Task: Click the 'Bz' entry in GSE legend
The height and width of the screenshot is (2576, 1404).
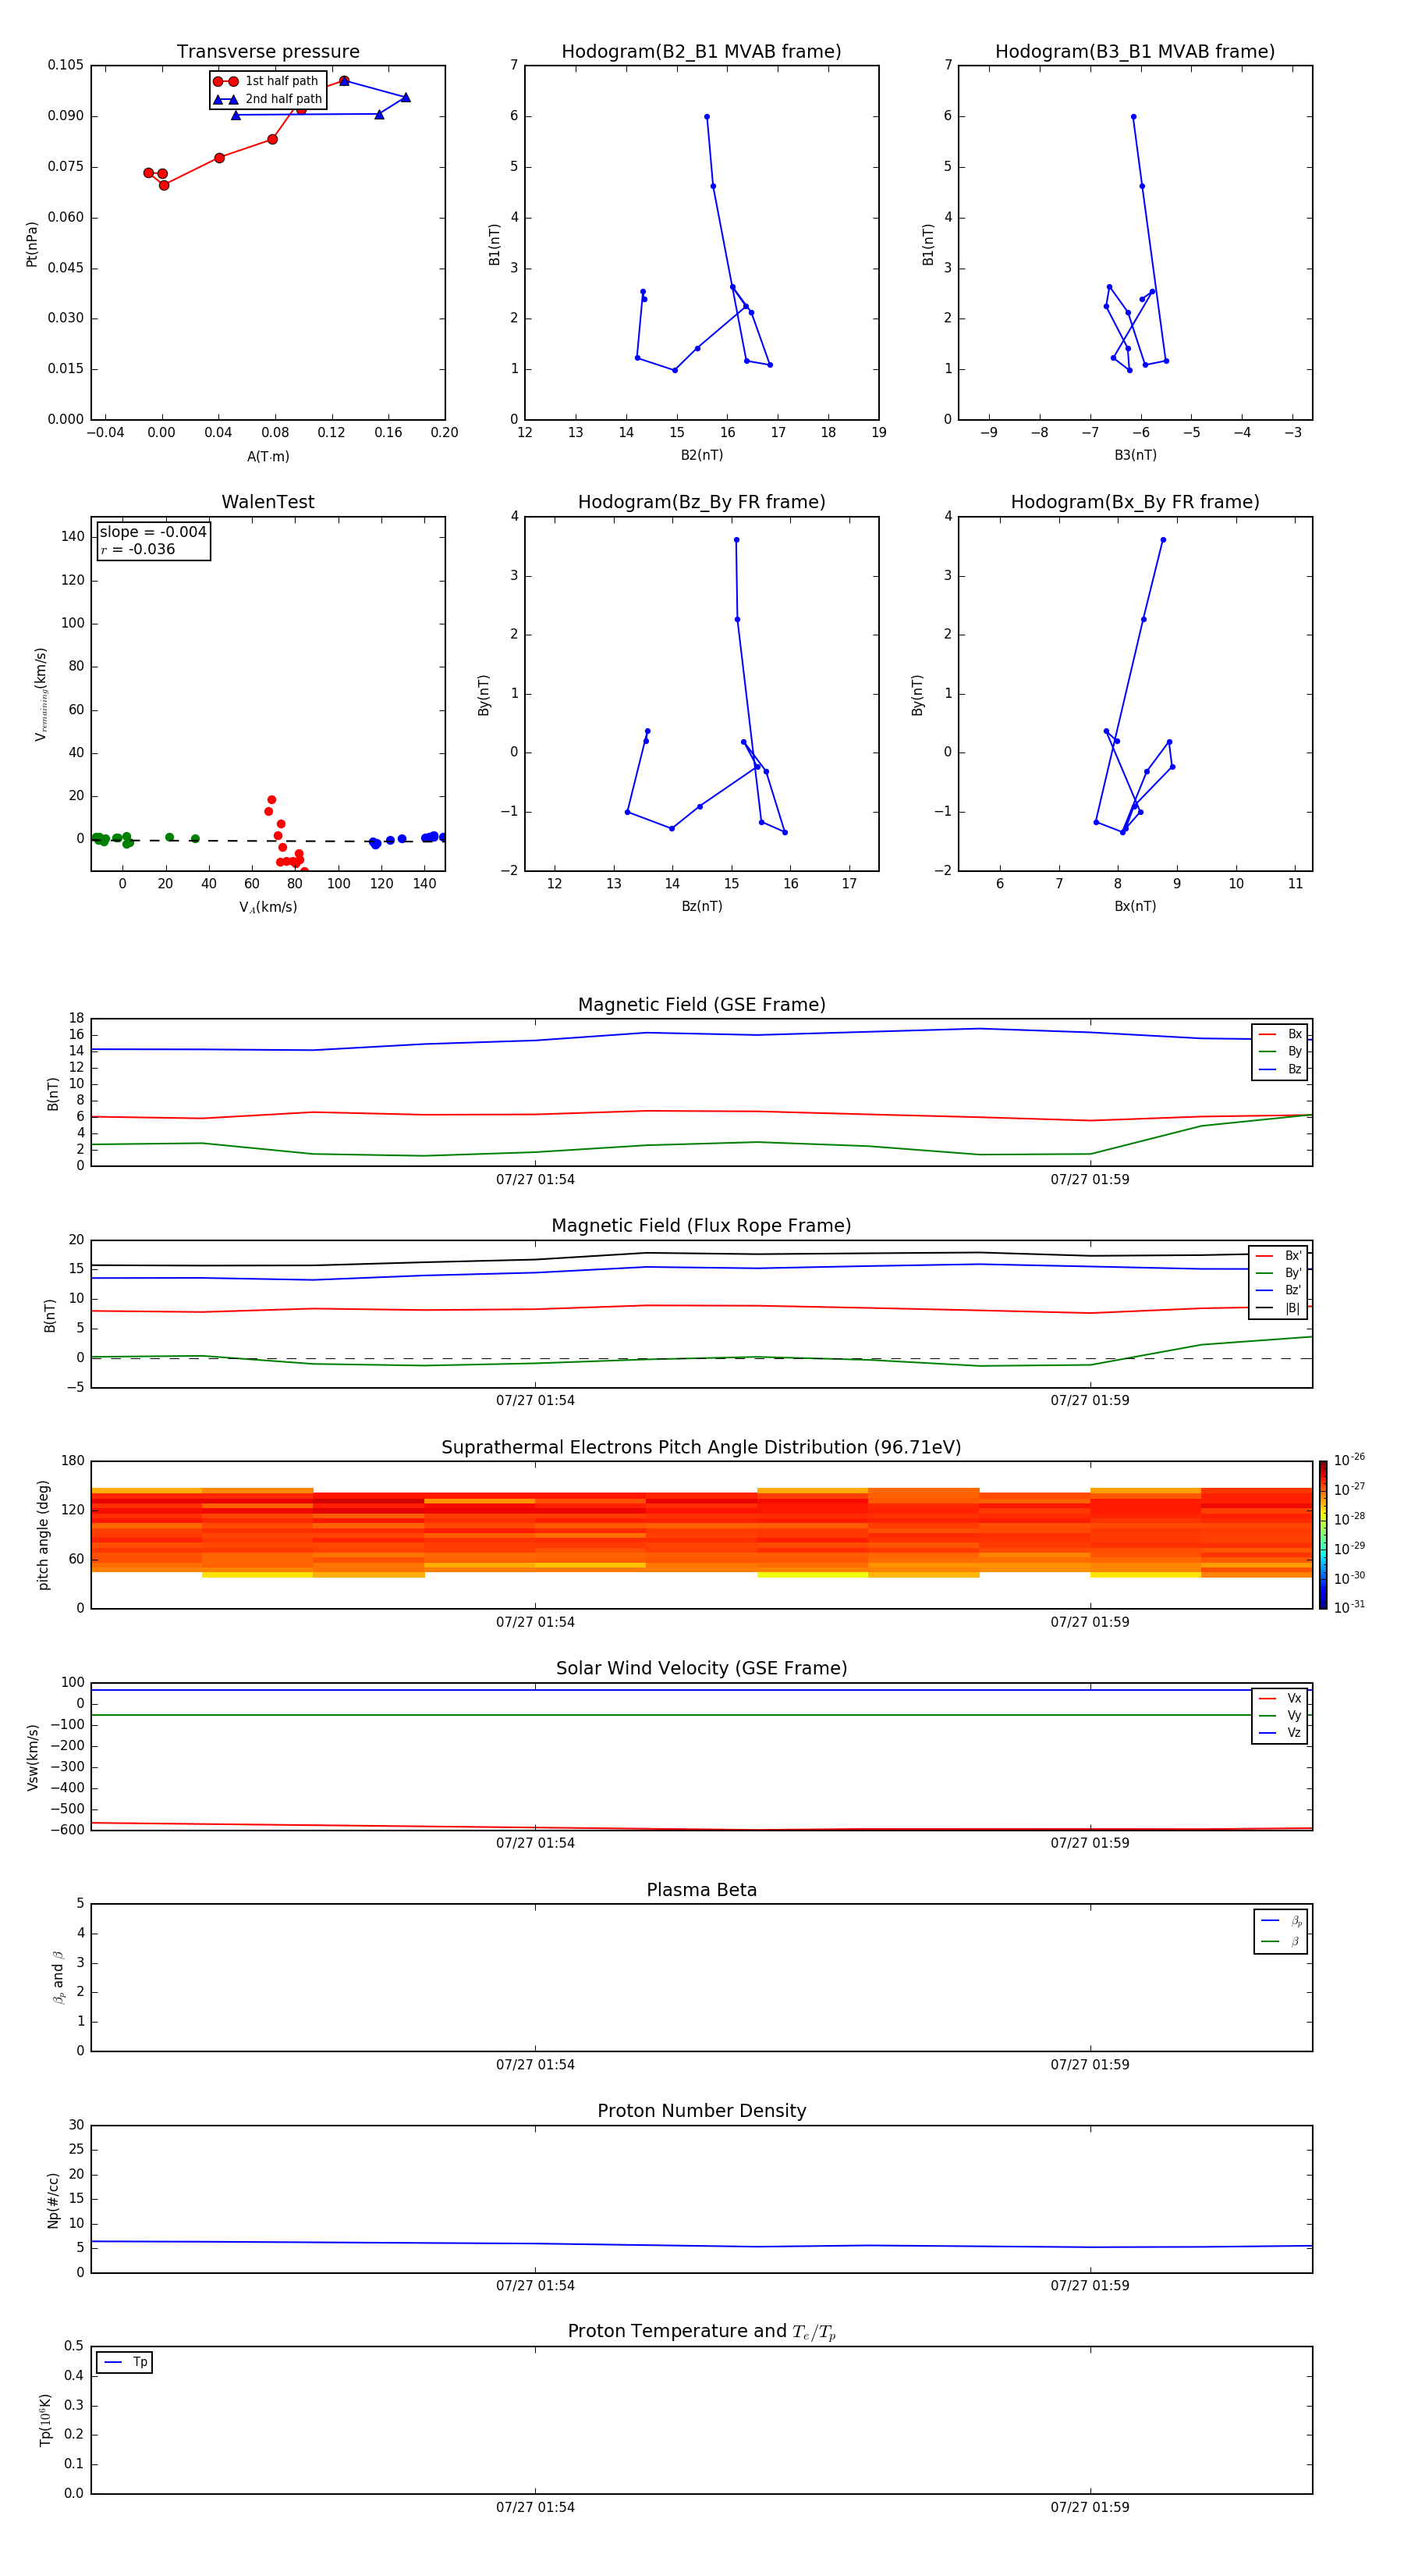Action: click(x=1280, y=1070)
